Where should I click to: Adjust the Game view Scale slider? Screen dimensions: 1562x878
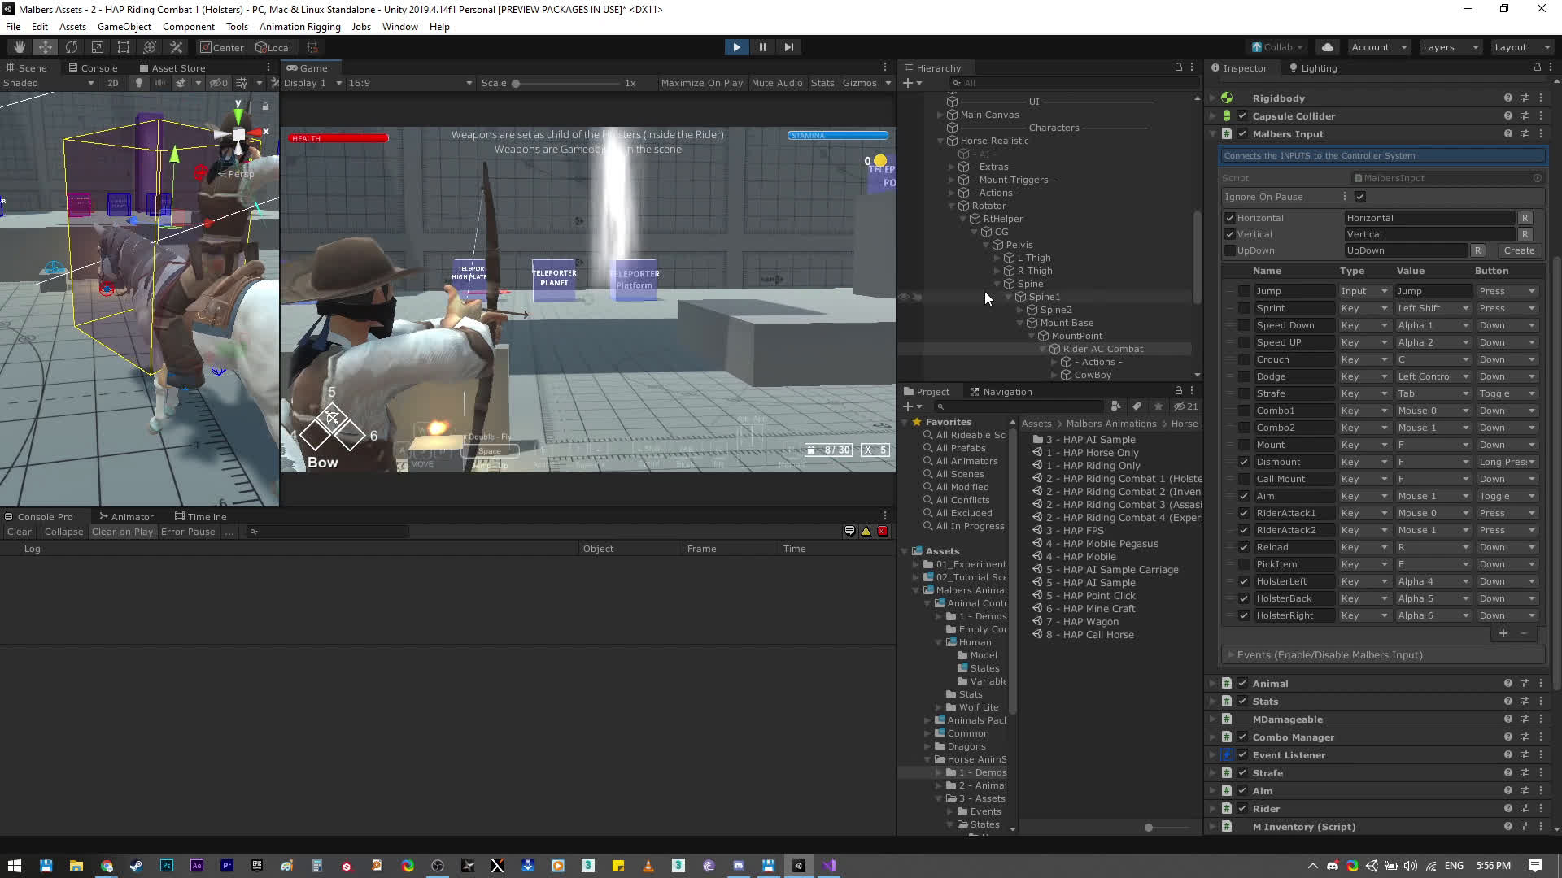[516, 83]
